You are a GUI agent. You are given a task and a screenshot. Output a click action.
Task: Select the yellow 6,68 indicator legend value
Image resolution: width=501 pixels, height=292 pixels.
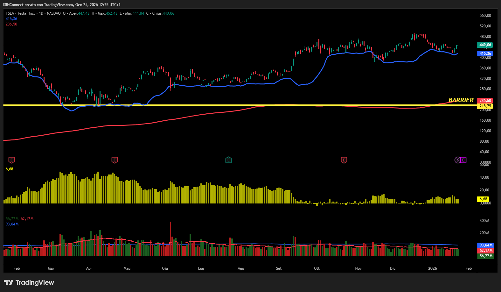[x=10, y=169]
